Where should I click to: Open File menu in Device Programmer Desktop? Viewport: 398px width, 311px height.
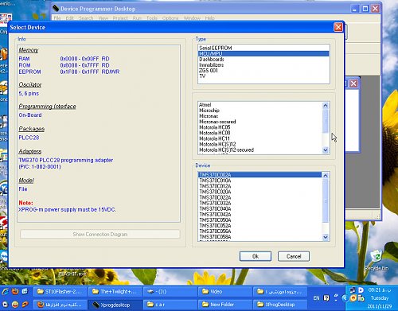point(57,18)
